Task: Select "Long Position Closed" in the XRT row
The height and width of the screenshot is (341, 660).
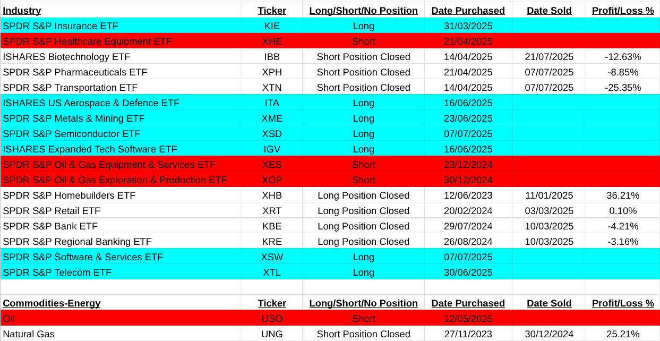Action: [x=363, y=211]
